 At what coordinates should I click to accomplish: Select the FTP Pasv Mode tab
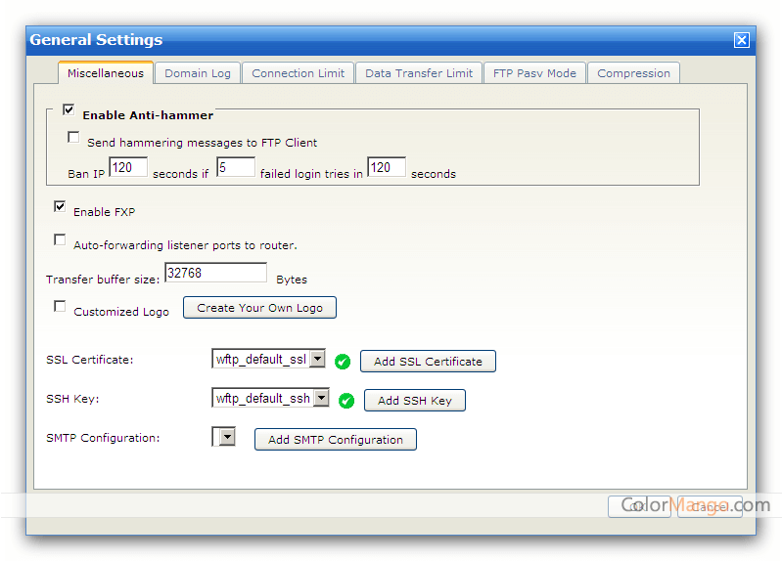[x=534, y=73]
